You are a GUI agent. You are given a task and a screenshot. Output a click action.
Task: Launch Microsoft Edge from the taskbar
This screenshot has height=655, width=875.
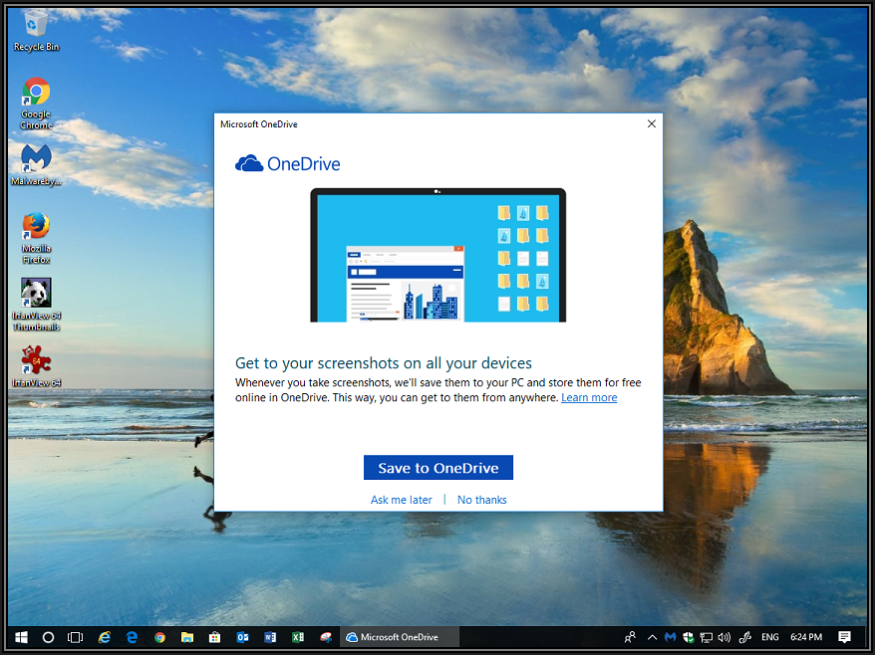(133, 637)
